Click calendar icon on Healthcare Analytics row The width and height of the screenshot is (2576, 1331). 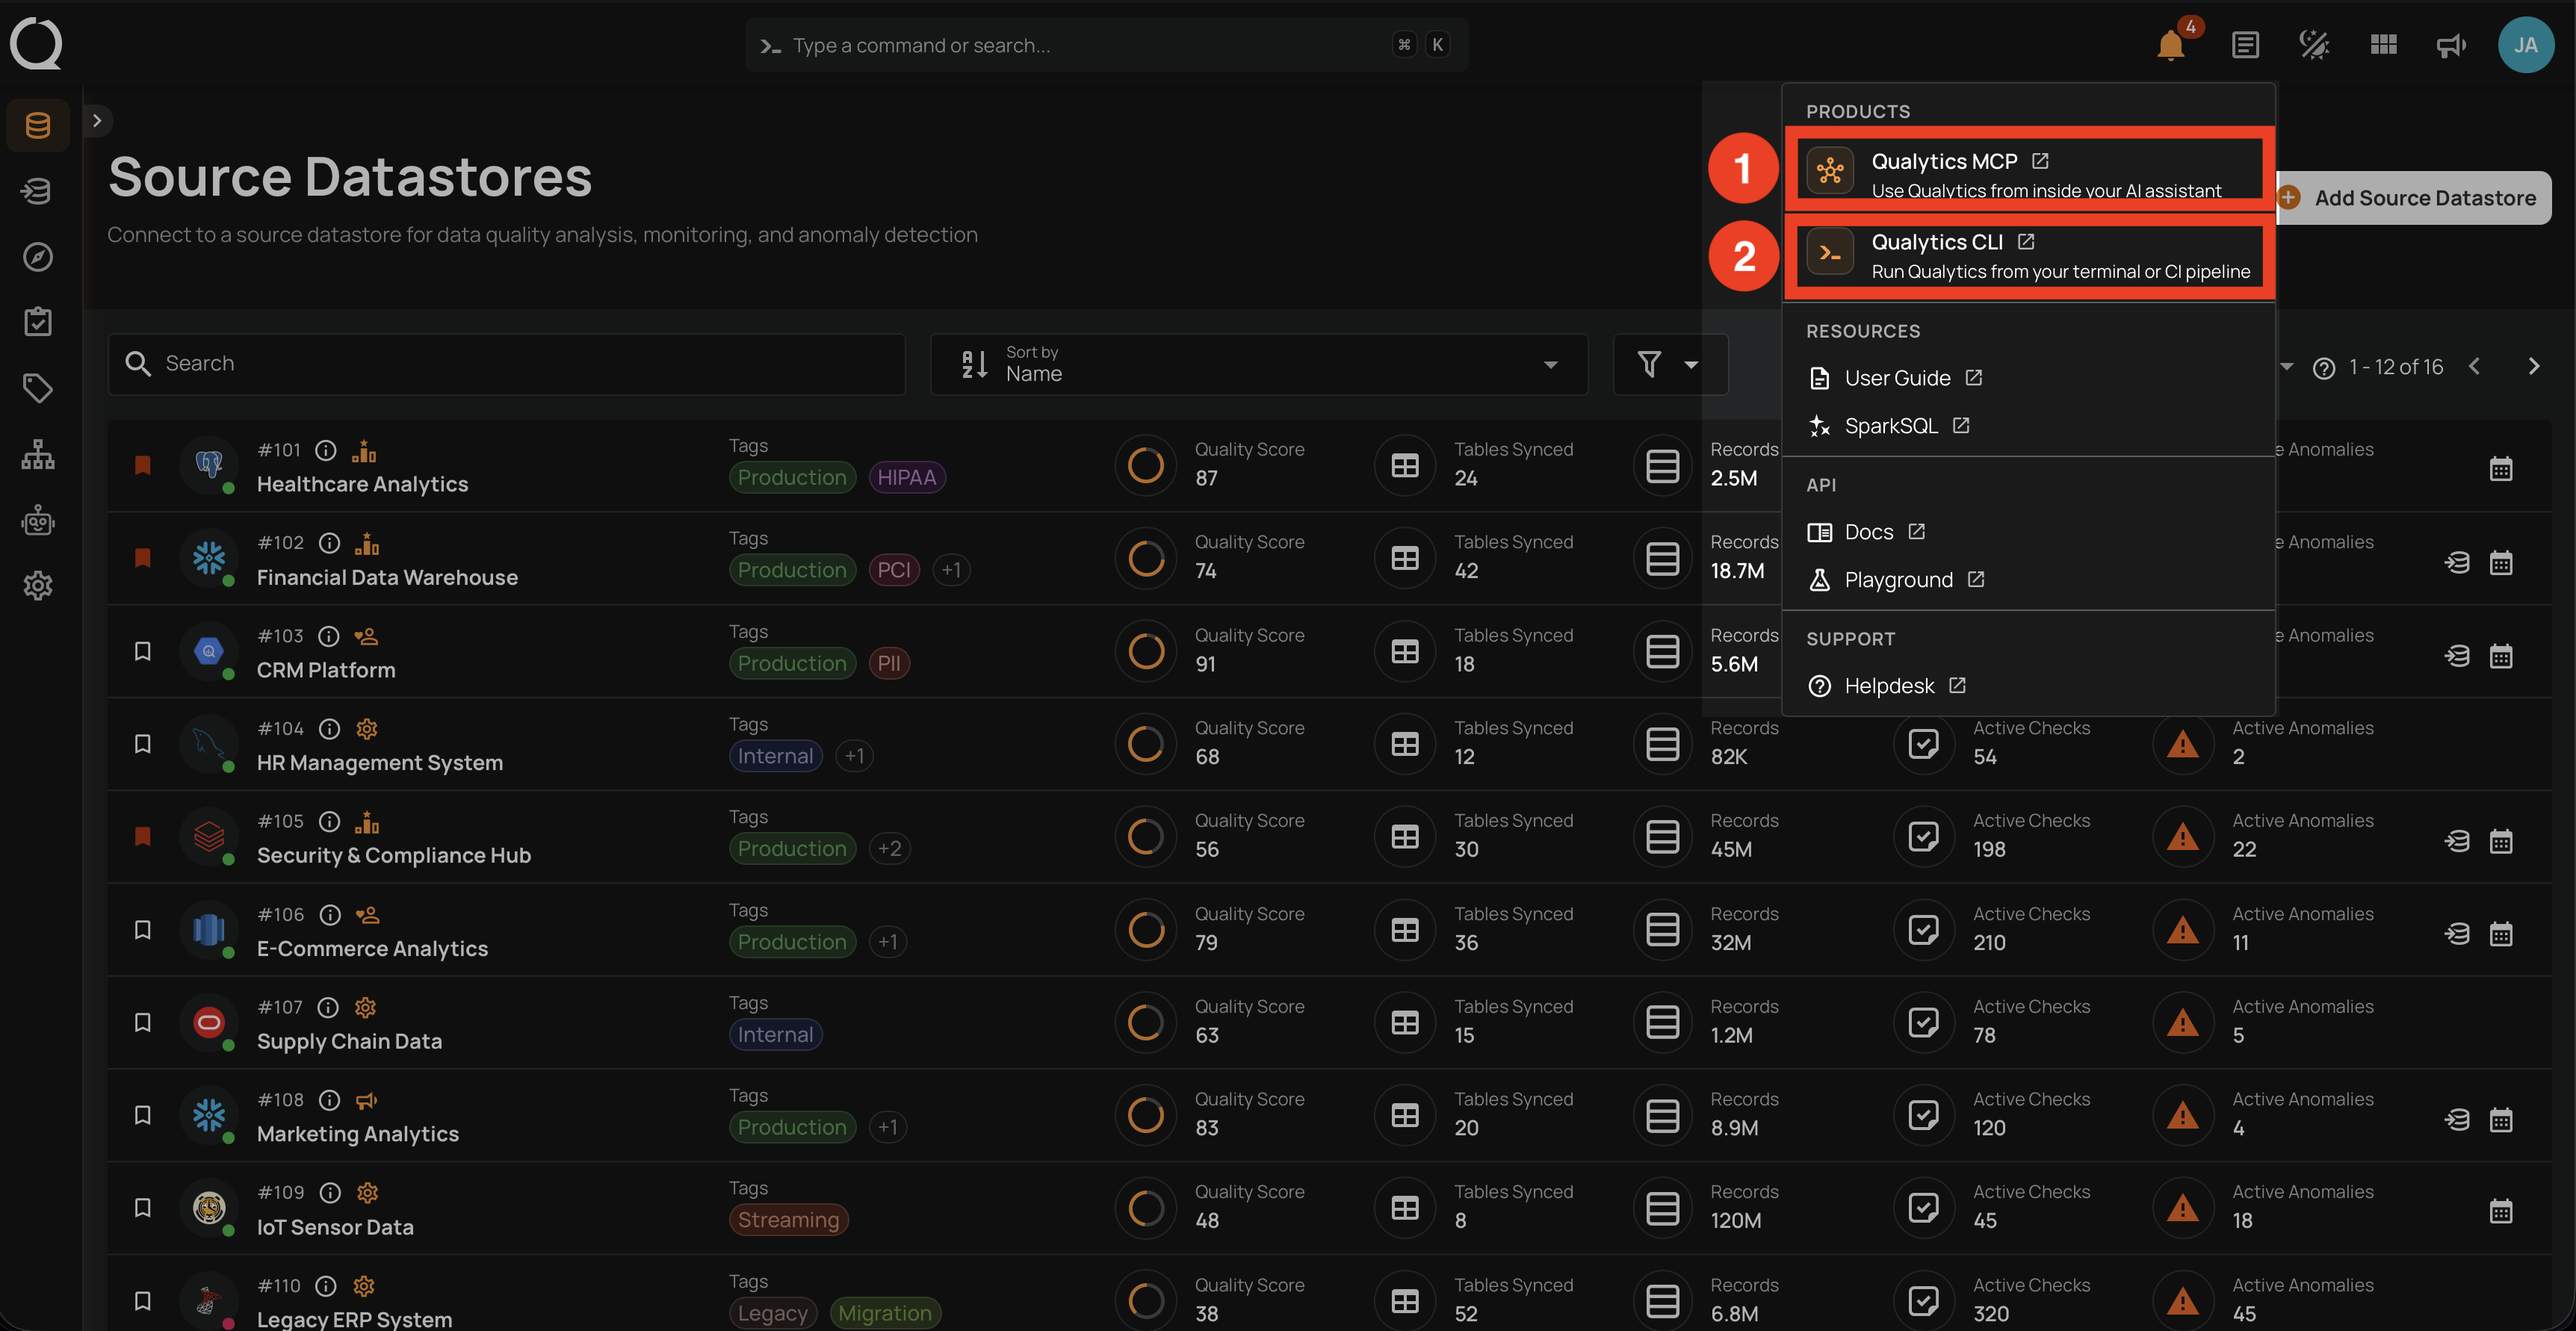tap(2500, 469)
